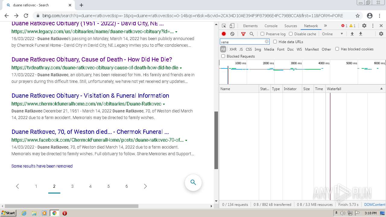
Task: Expand legacy.com result URL dropdown arrow
Action: click(176, 32)
